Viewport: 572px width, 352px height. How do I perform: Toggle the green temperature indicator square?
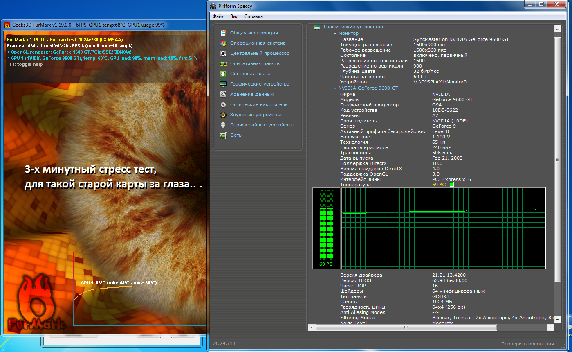(452, 185)
